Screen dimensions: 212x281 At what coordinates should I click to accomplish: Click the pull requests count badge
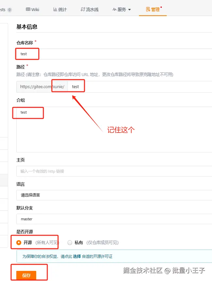tap(9, 10)
